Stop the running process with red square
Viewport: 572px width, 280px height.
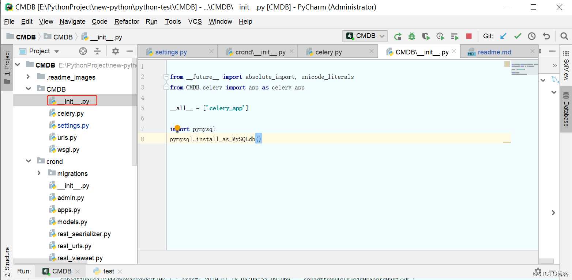[x=469, y=36]
